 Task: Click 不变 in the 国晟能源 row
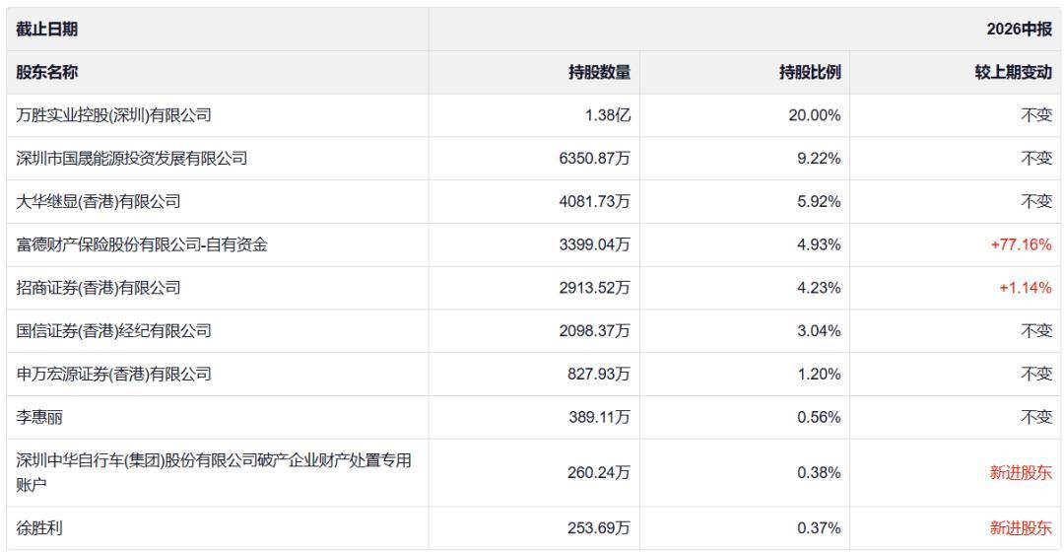click(1036, 158)
